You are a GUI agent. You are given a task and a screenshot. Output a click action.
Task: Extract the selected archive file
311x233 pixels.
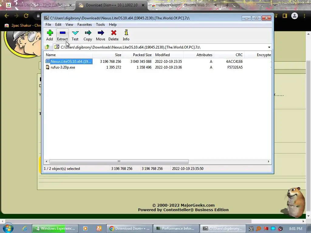[x=63, y=35]
